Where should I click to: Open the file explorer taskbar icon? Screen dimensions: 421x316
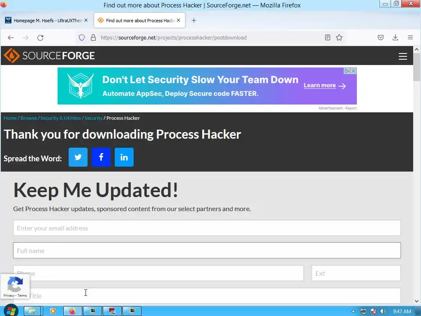(32, 311)
